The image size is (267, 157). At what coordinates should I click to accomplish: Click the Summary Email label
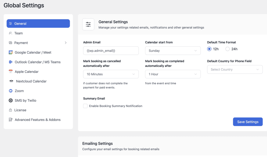94,98
